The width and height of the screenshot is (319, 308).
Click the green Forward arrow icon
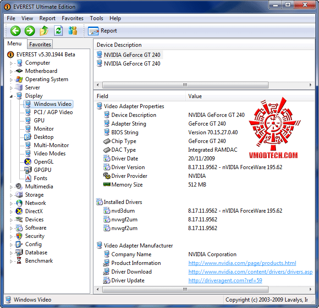(30, 31)
